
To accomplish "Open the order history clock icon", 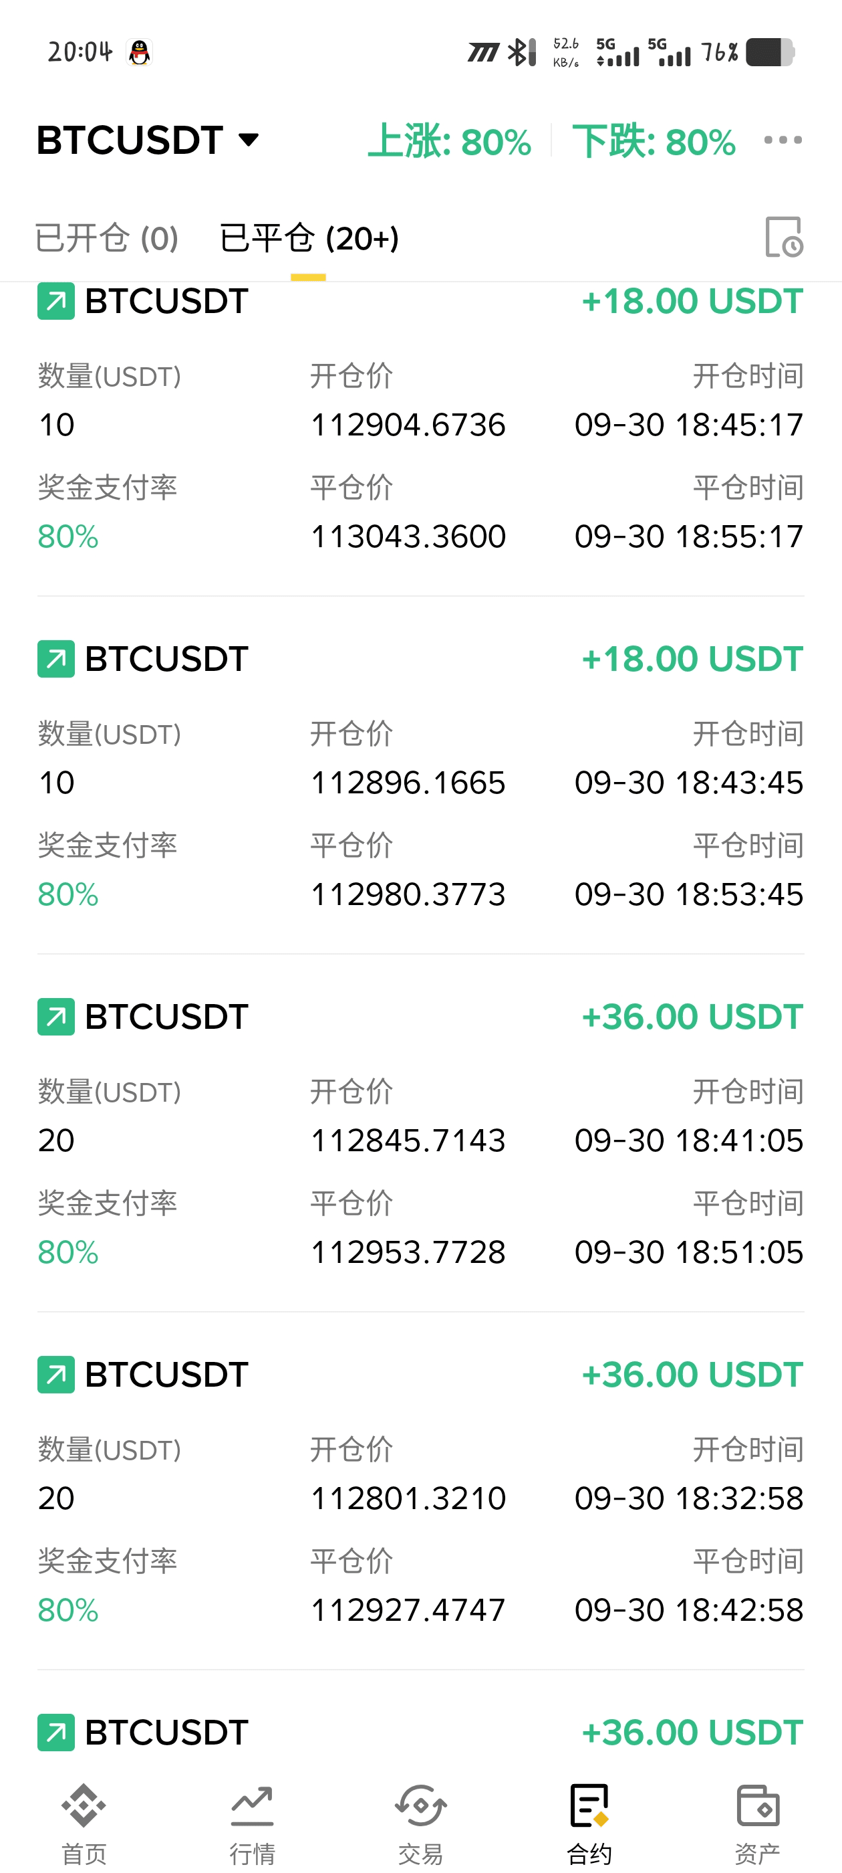I will point(783,237).
